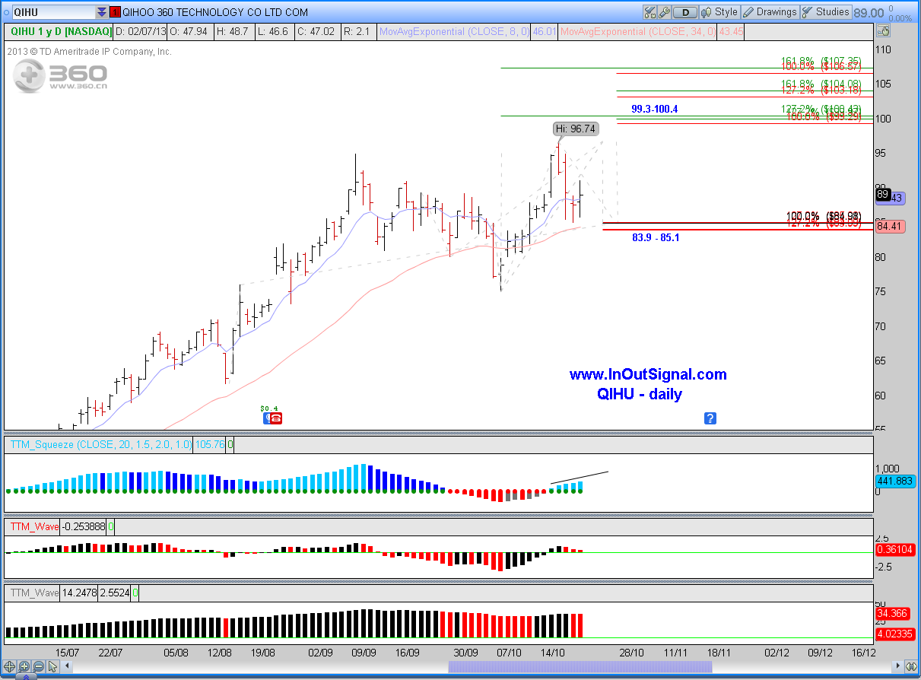The image size is (921, 680).
Task: Click the blue MovAvgExponential (CLOSE, 8, 0) label
Action: [x=453, y=31]
